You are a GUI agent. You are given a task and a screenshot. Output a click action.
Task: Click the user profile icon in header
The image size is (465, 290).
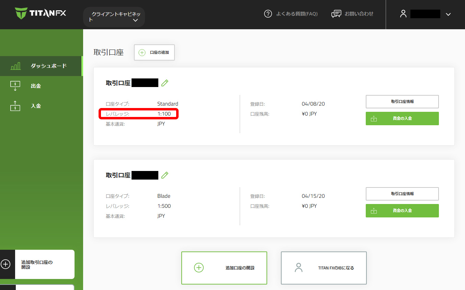tap(403, 14)
